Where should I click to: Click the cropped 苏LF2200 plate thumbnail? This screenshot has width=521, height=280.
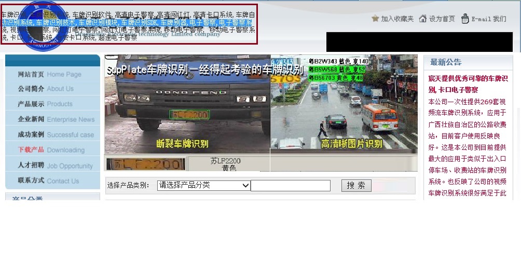pyautogui.click(x=145, y=164)
